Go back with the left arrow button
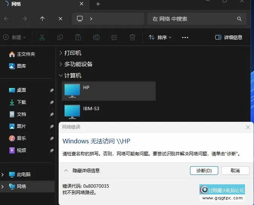Viewport: 254px width, 205px height. [6, 19]
